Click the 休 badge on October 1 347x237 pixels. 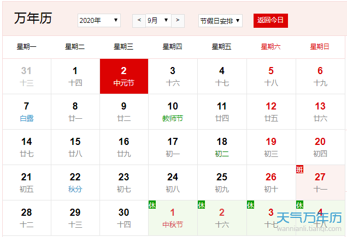point(152,205)
